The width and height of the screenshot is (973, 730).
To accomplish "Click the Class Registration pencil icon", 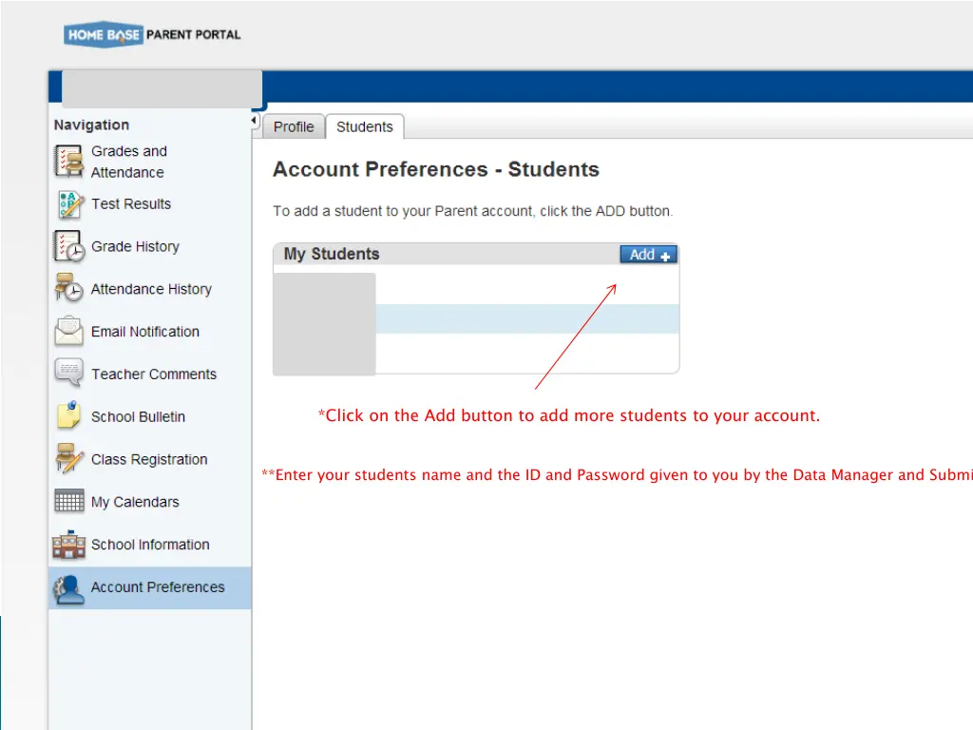I will [68, 459].
